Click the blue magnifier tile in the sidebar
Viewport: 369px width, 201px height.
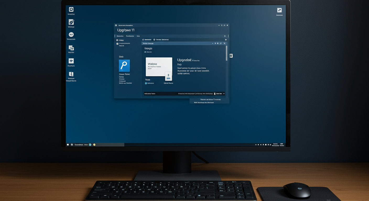[x=124, y=66]
